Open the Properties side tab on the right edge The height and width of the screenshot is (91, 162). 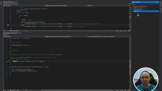pos(161,10)
